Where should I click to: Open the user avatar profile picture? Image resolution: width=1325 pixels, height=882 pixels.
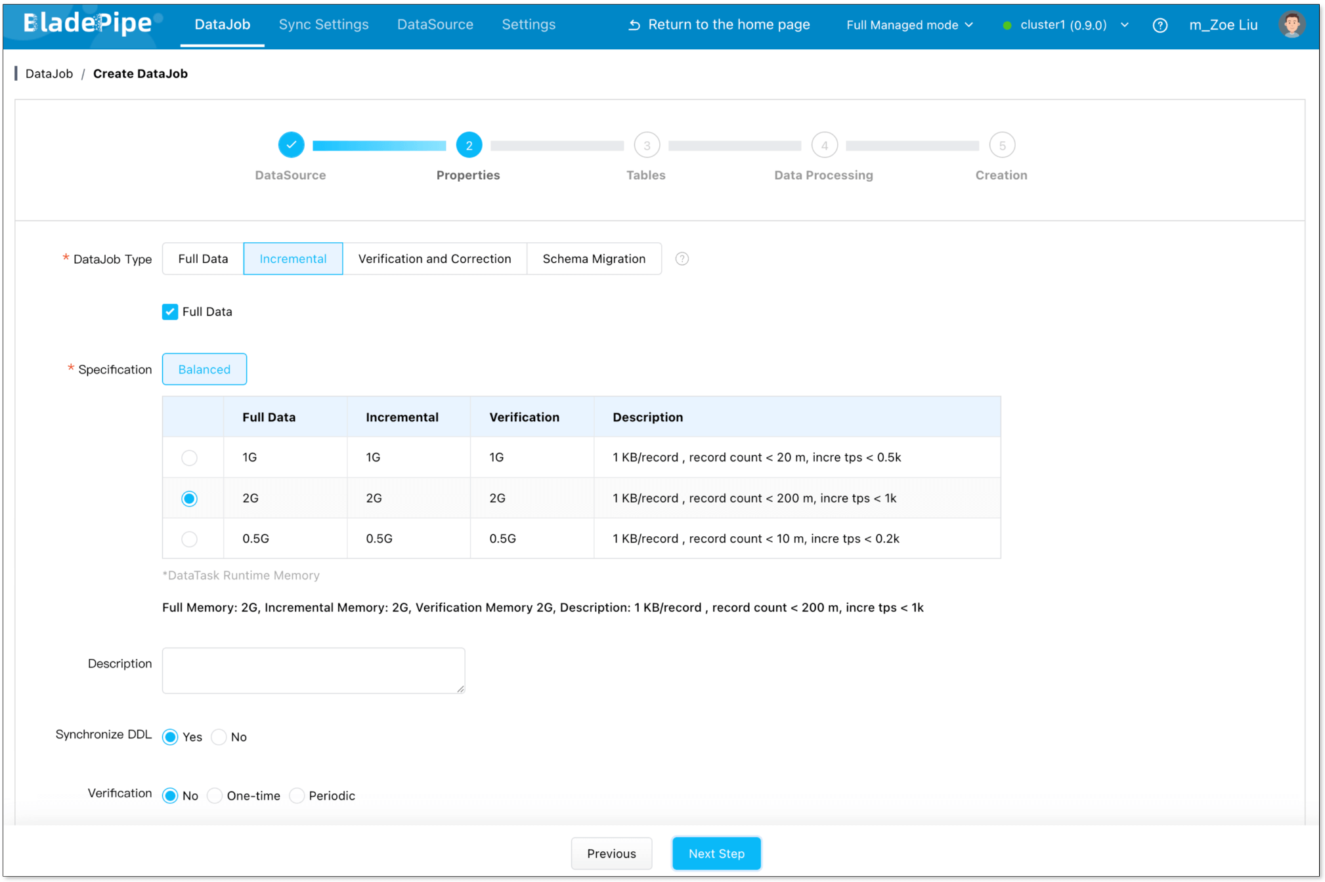[1291, 25]
